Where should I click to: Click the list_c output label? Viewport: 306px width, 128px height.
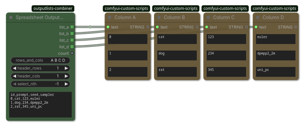pyautogui.click(x=64, y=40)
